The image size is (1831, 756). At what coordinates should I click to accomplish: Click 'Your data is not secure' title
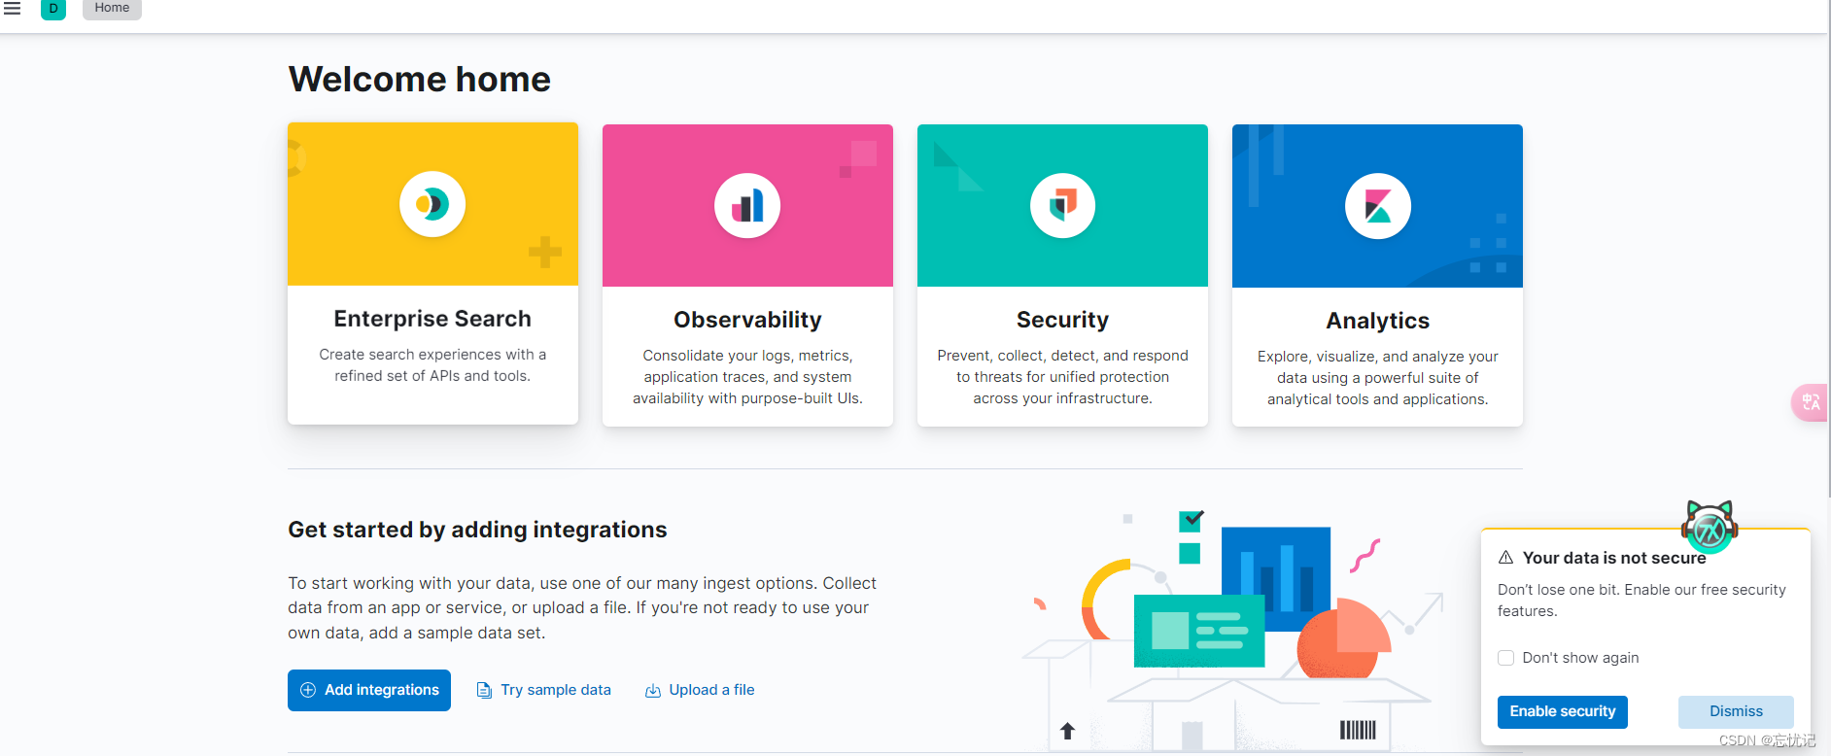(1614, 558)
